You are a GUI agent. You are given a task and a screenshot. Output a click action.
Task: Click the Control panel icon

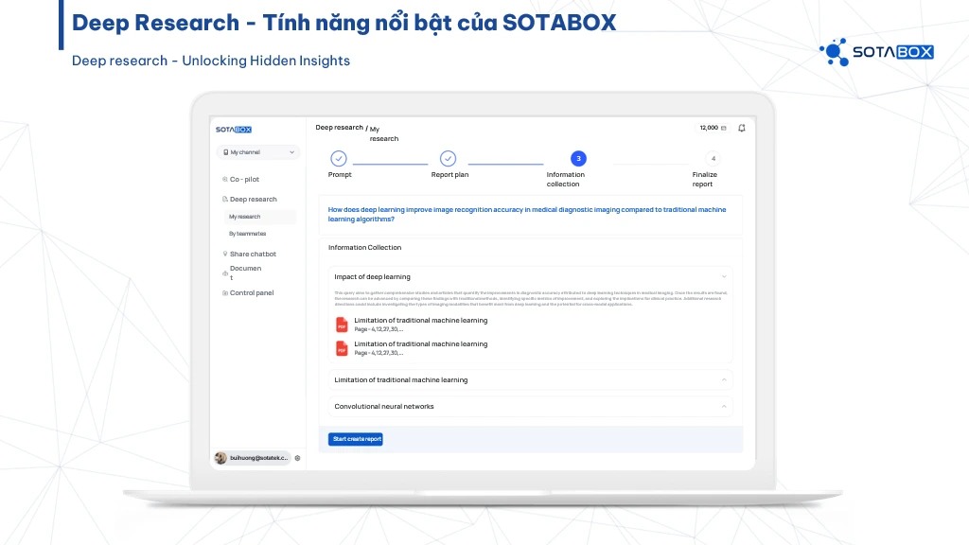[225, 293]
